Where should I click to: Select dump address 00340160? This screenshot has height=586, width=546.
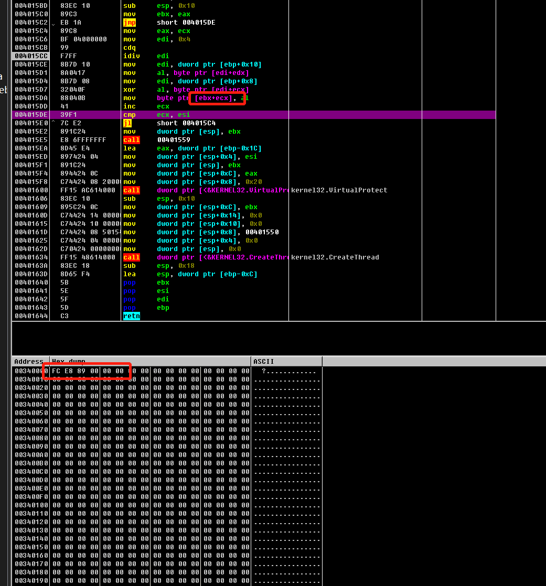click(x=31, y=556)
